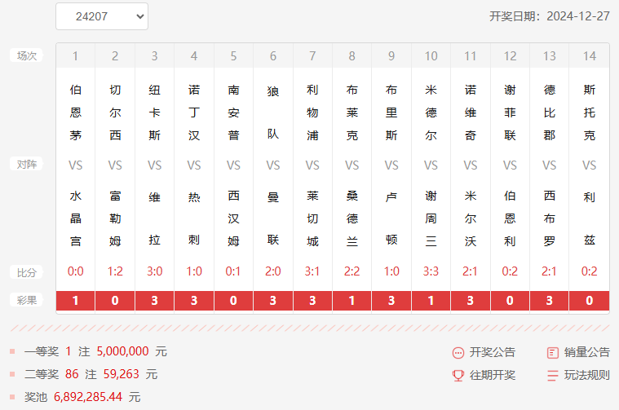Screen dimensions: 619x410
Task: Click home team 南安普 in match 5
Action: (x=233, y=112)
